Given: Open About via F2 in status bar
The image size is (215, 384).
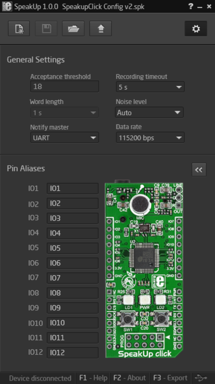Looking at the screenshot, I should tap(130, 378).
